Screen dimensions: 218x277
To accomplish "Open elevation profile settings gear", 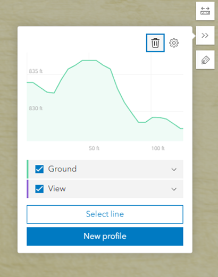I will (x=174, y=43).
